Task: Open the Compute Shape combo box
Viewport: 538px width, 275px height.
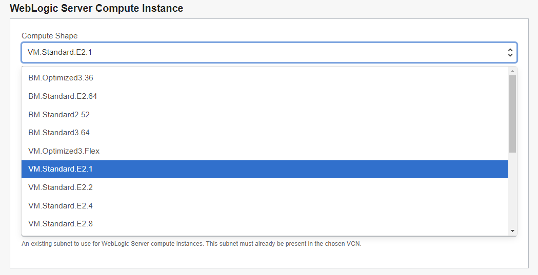Action: [269, 52]
